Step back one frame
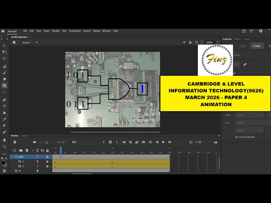Screen dimensions: 271x203 [157, 142]
